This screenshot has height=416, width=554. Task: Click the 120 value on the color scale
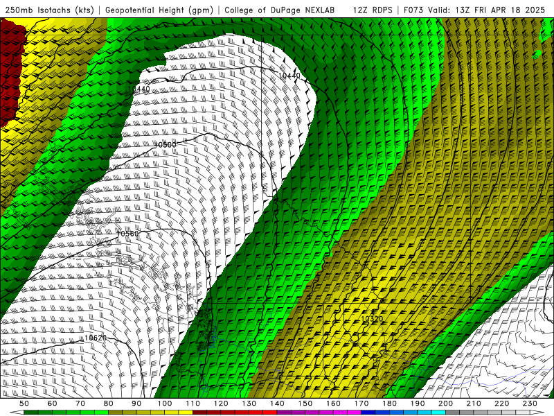221,404
